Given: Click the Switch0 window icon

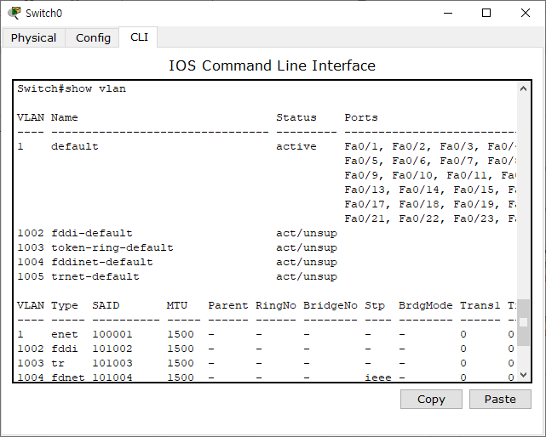Looking at the screenshot, I should [14, 13].
